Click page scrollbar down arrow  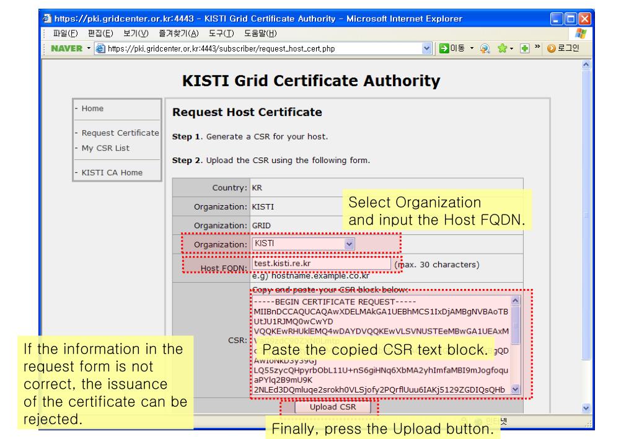(586, 408)
